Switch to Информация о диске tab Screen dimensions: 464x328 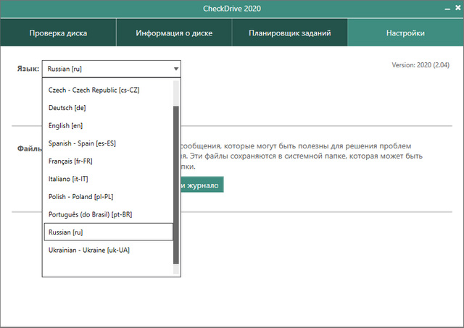174,33
